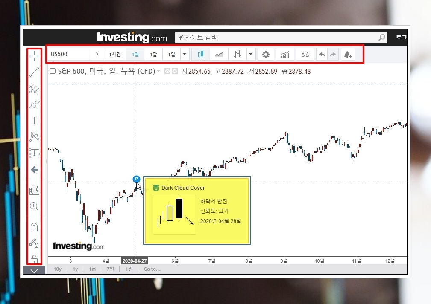
Task: Select the highlighted 1일 interval
Action: [x=135, y=54]
